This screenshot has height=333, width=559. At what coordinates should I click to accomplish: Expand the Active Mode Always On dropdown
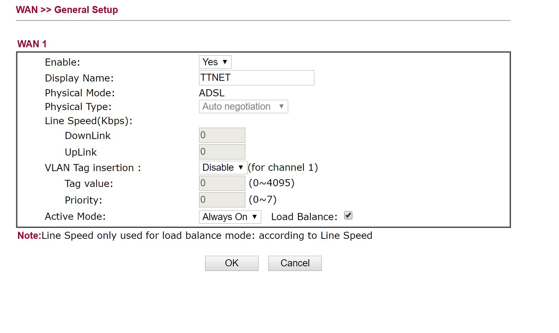(x=230, y=217)
